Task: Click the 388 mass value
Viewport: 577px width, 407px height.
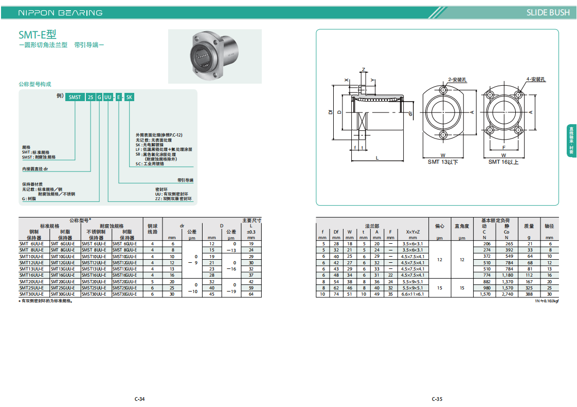Action: click(x=529, y=294)
